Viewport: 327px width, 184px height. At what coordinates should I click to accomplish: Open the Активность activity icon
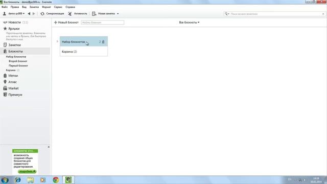point(70,14)
